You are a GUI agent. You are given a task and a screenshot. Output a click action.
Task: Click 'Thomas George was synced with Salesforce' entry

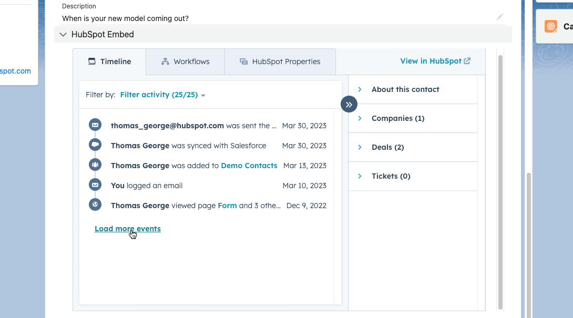pyautogui.click(x=189, y=146)
